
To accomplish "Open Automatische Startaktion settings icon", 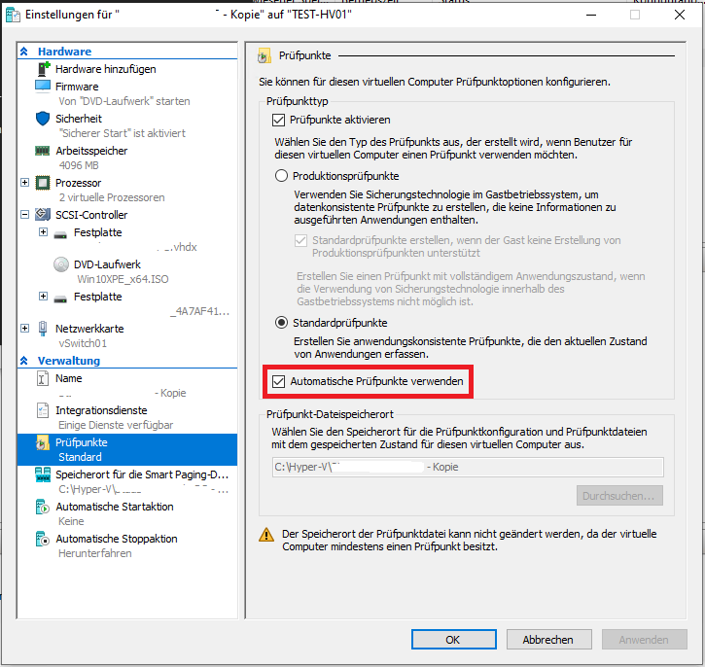I will pyautogui.click(x=43, y=507).
